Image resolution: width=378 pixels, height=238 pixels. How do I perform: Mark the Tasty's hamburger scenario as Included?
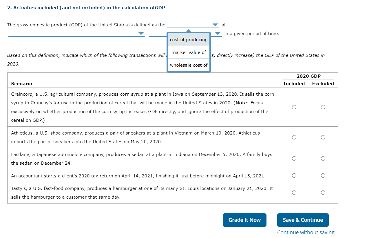pyautogui.click(x=294, y=192)
